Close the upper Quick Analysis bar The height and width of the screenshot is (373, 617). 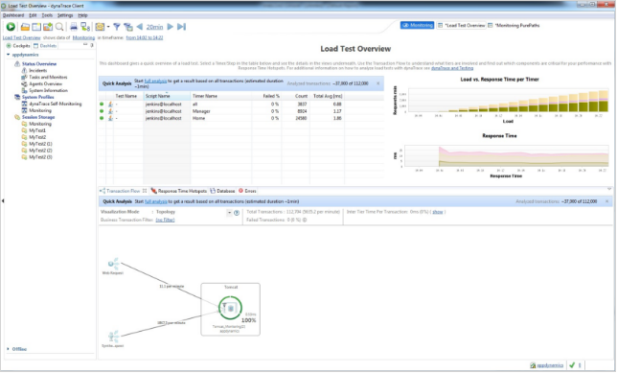[378, 83]
